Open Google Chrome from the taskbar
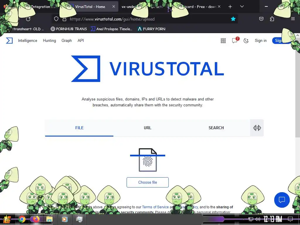 tap(22, 219)
